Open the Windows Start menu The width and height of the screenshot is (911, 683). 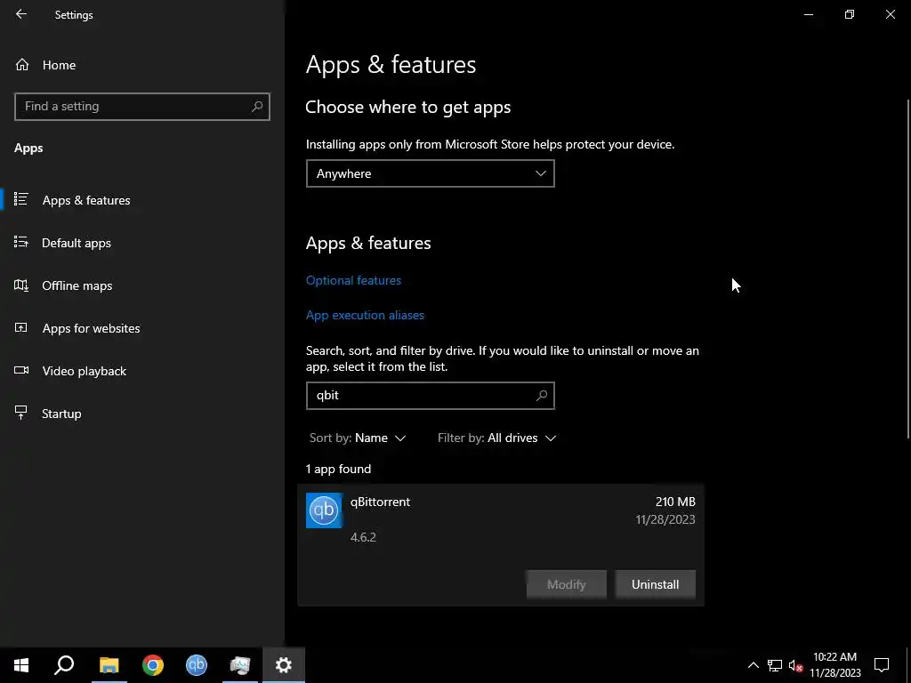point(21,665)
